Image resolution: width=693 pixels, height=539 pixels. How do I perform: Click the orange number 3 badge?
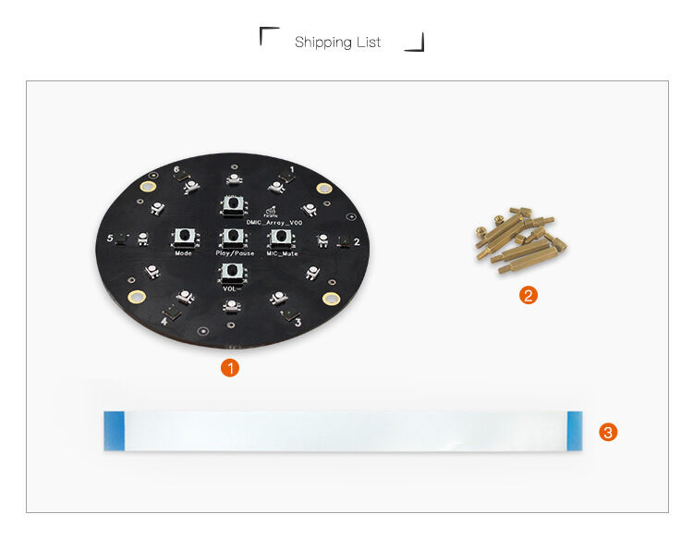608,432
